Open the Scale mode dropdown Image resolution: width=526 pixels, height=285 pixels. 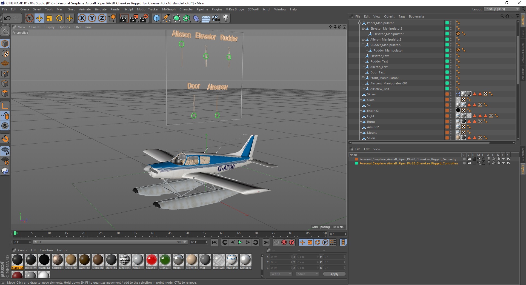coord(307,274)
